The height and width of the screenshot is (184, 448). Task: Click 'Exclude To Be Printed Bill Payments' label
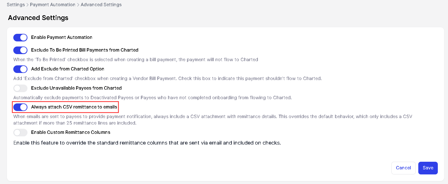85,50
